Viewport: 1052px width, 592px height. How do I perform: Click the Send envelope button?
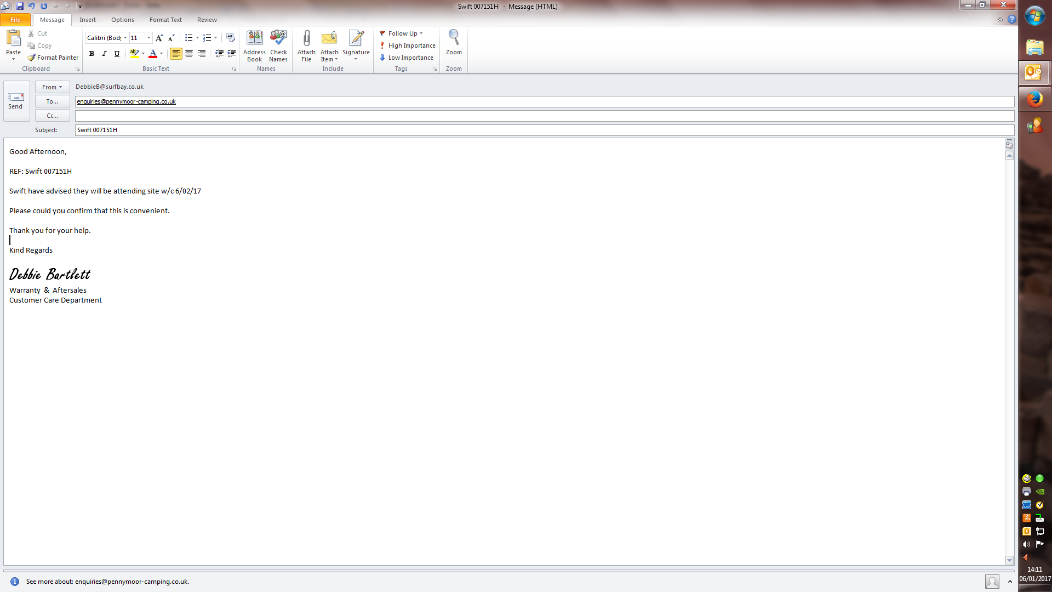pyautogui.click(x=16, y=101)
